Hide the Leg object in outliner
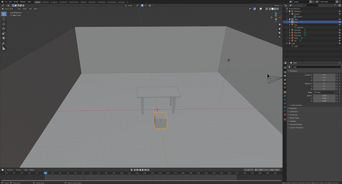 coord(339,25)
